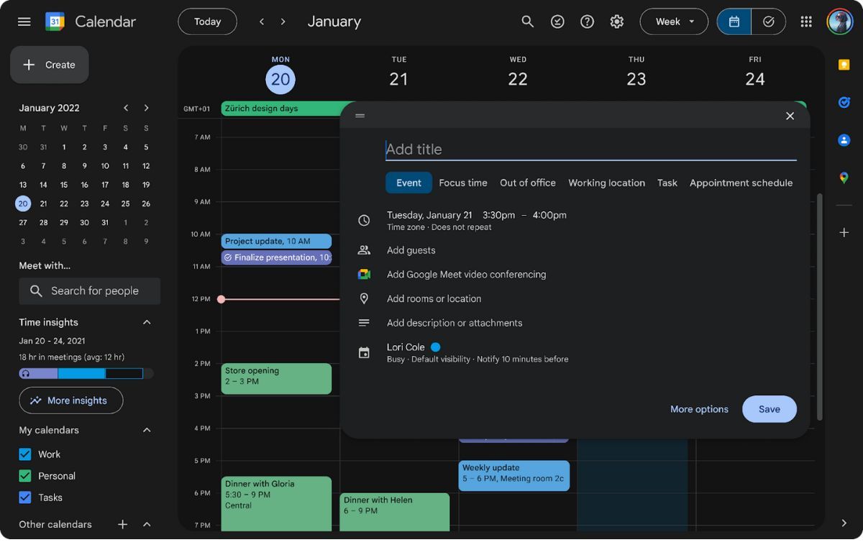Viewport: 863px width, 550px height.
Task: Open More options for the event
Action: point(699,409)
